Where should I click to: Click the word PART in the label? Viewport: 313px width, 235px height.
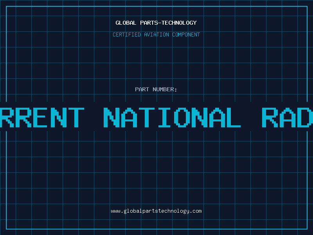pos(142,89)
